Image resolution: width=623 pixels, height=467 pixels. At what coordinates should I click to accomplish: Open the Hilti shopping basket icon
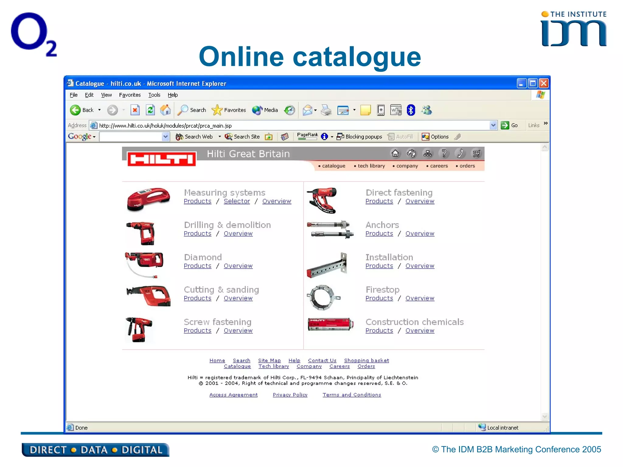click(476, 154)
